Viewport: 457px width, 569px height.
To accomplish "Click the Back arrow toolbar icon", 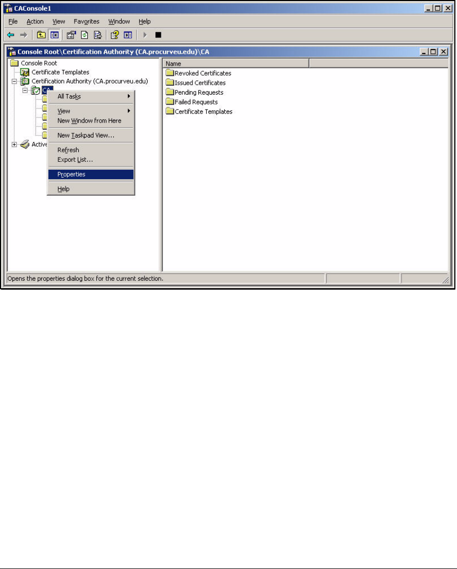I will (11, 35).
